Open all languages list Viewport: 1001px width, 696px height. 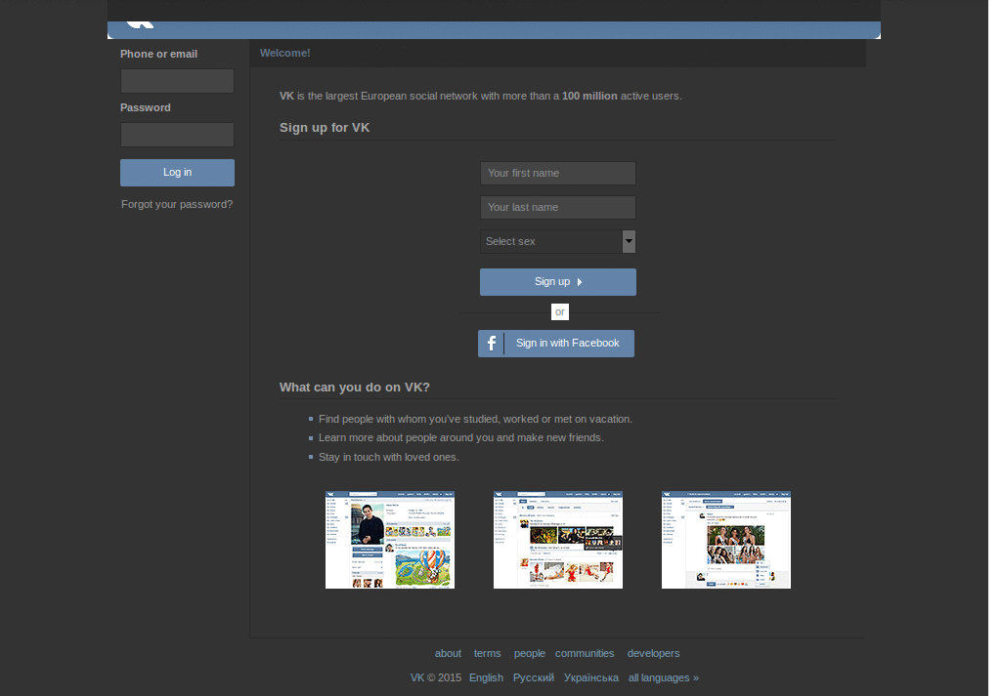point(664,678)
